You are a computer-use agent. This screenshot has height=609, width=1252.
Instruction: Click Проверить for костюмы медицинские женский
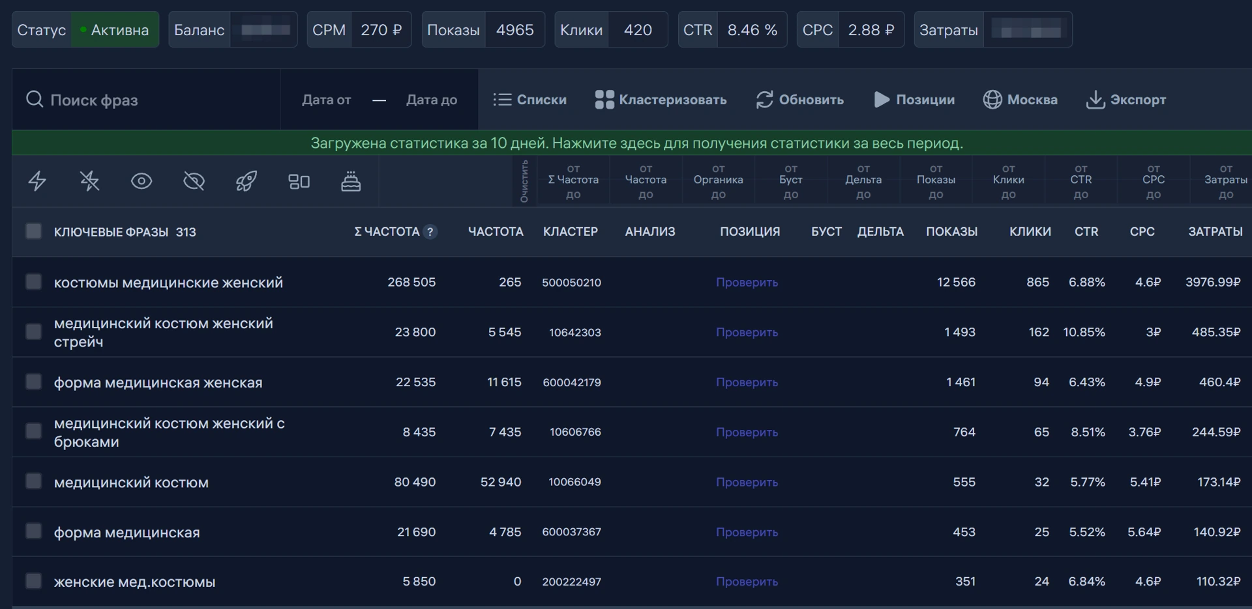coord(747,282)
